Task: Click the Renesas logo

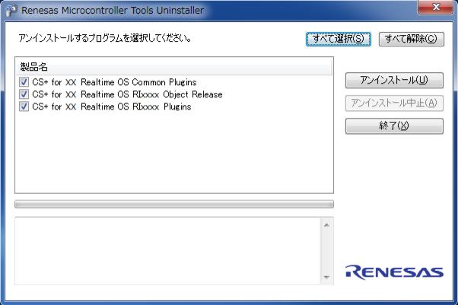Action: pos(393,272)
